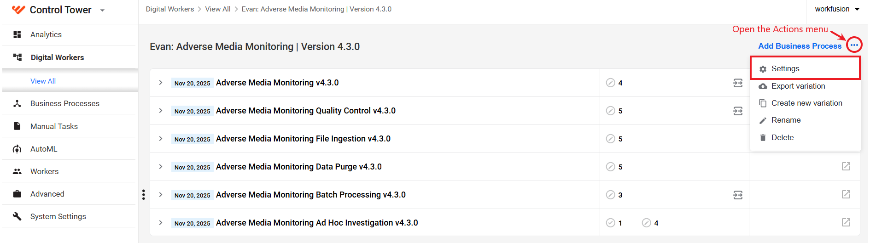Open external link for Data Purge v4.3.0 row
This screenshot has width=870, height=243.
(x=846, y=166)
